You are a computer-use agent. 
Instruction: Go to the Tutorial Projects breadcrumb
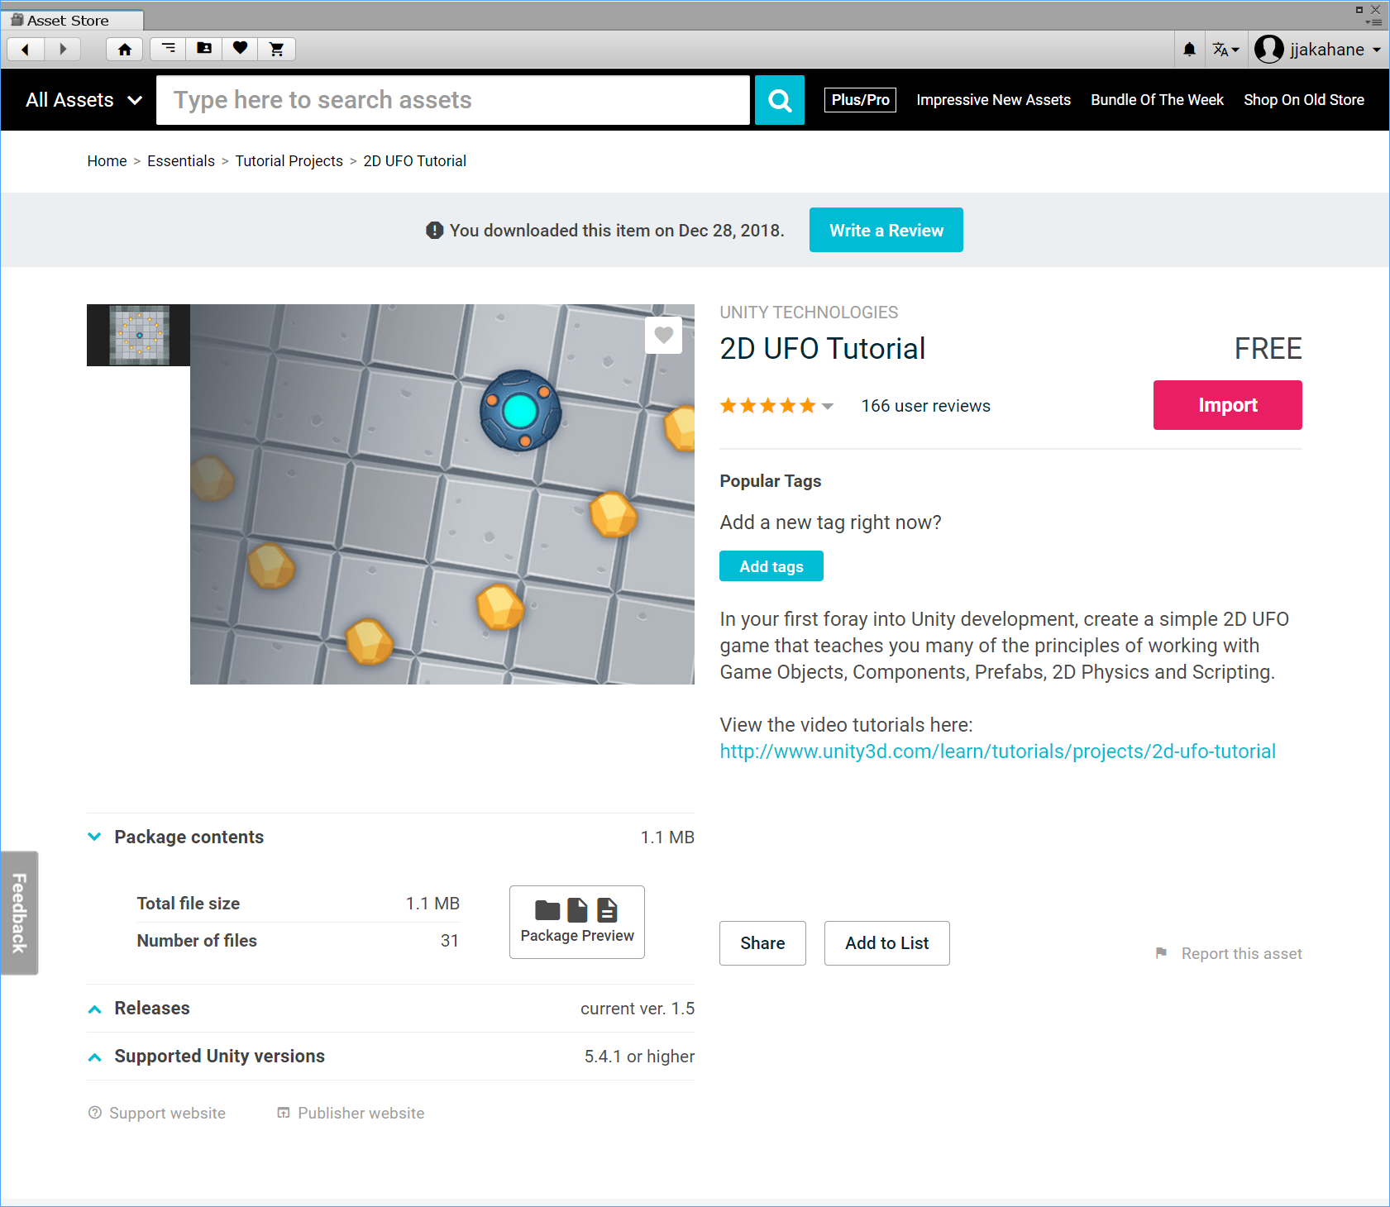tap(289, 161)
